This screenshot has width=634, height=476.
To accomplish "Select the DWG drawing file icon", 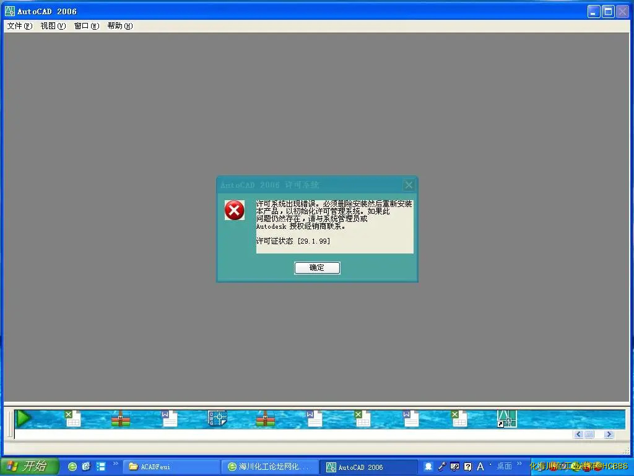I will point(217,418).
